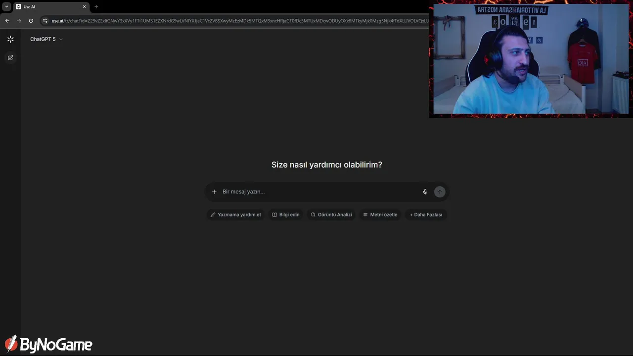Go back using the browser back arrow
Screen dimensions: 633x356
tap(7, 21)
